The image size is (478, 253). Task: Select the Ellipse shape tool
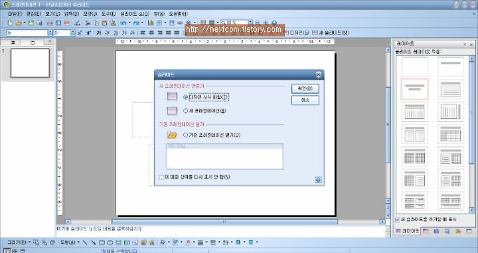pyautogui.click(x=110, y=242)
